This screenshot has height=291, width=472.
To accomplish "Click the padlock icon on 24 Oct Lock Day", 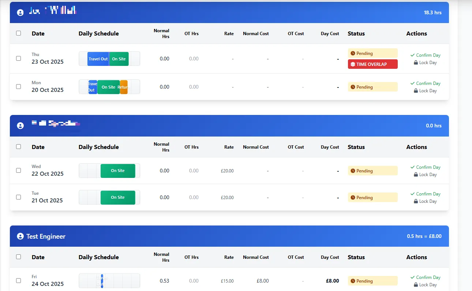I will [416, 285].
